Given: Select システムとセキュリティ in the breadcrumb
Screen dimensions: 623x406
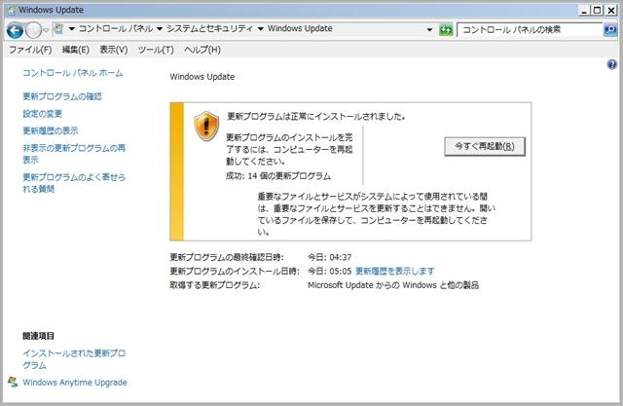Looking at the screenshot, I should point(209,28).
